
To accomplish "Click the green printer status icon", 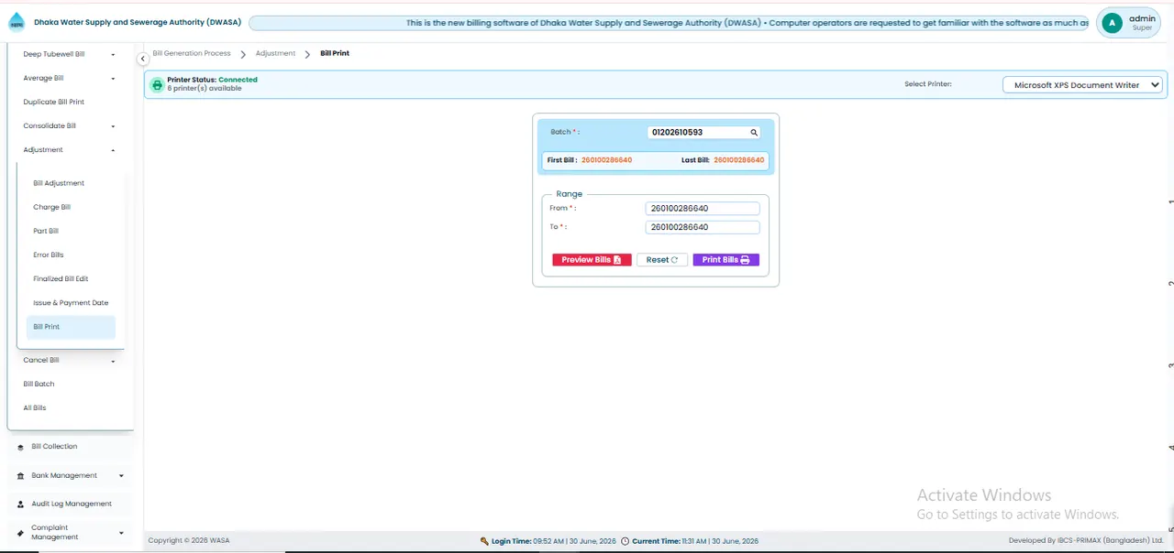I will coord(157,85).
